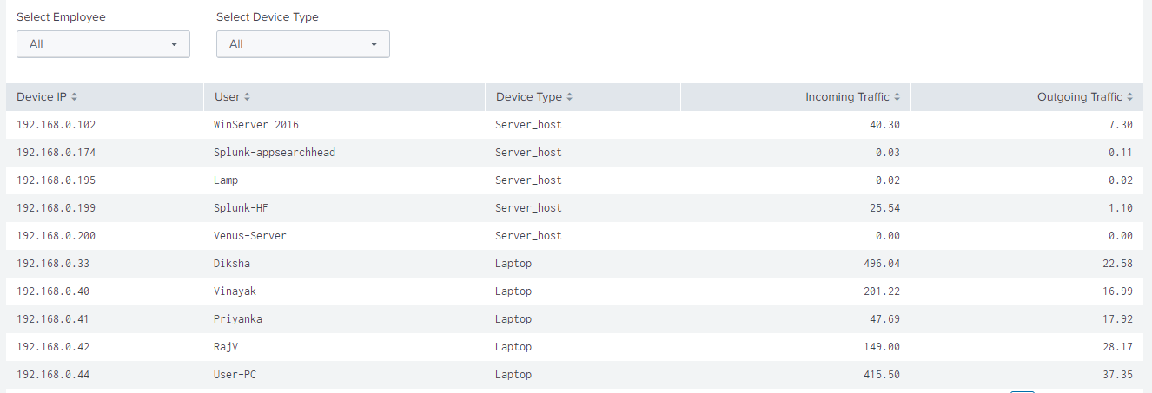This screenshot has height=393, width=1152.
Task: Click outgoing traffic value 37.35
Action: tap(1117, 375)
